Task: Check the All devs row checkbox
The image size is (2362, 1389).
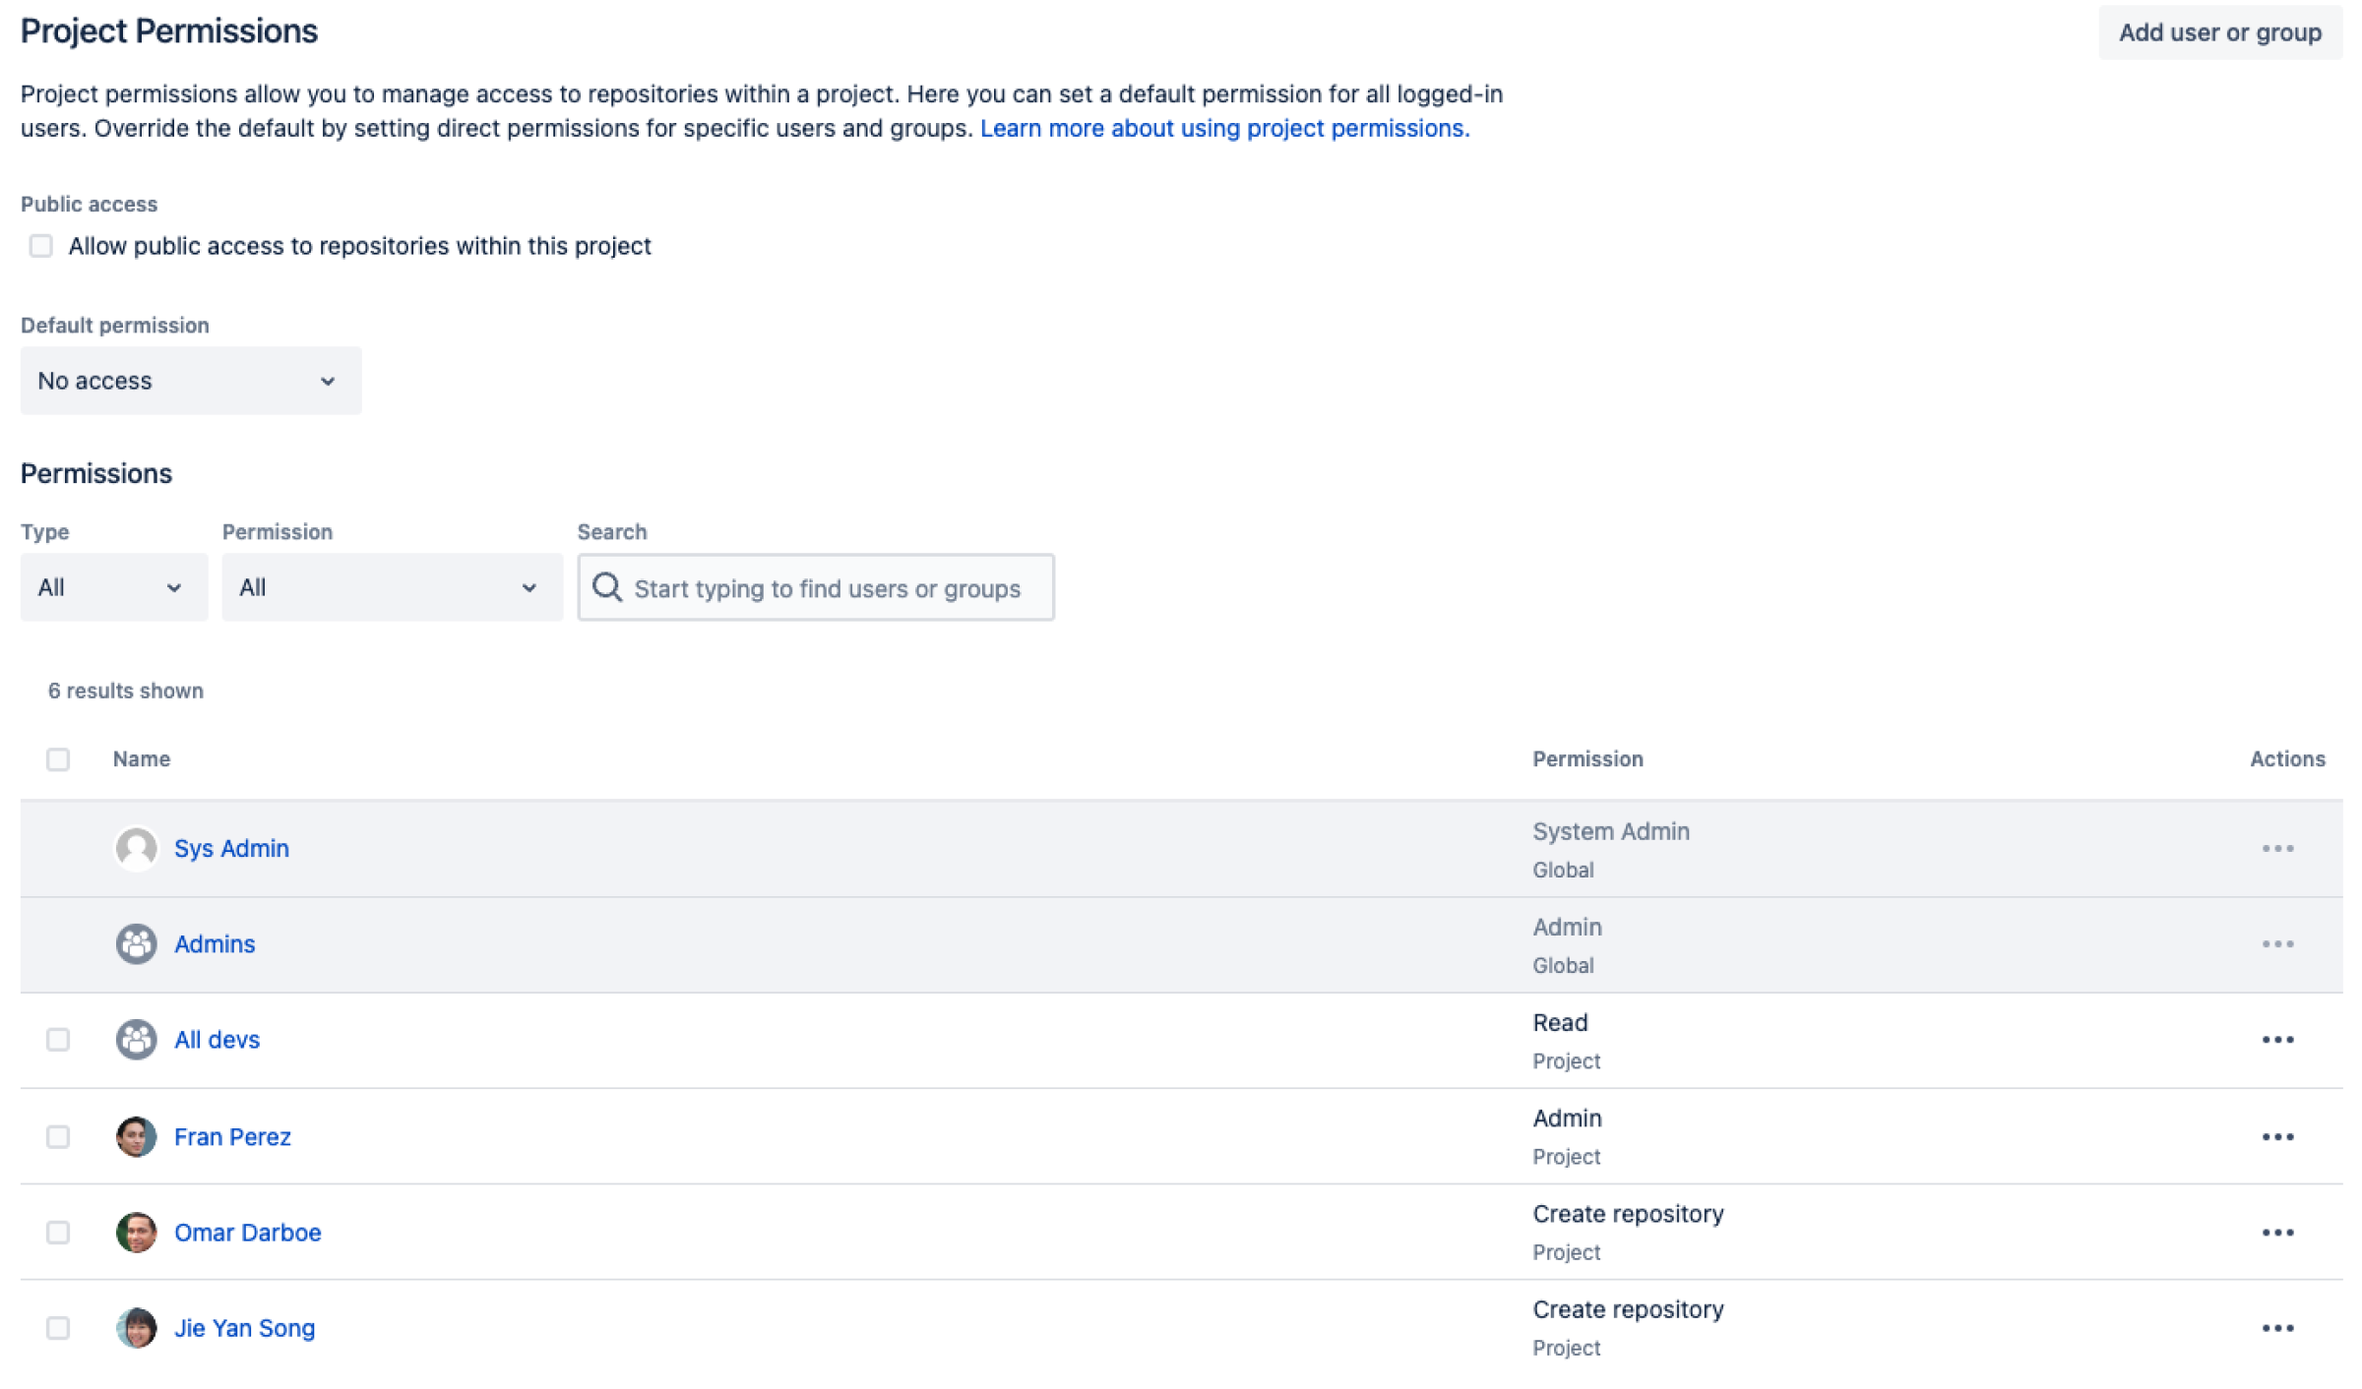Action: (58, 1040)
